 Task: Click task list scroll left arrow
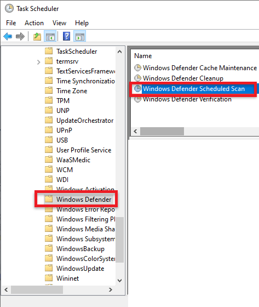(x=136, y=131)
